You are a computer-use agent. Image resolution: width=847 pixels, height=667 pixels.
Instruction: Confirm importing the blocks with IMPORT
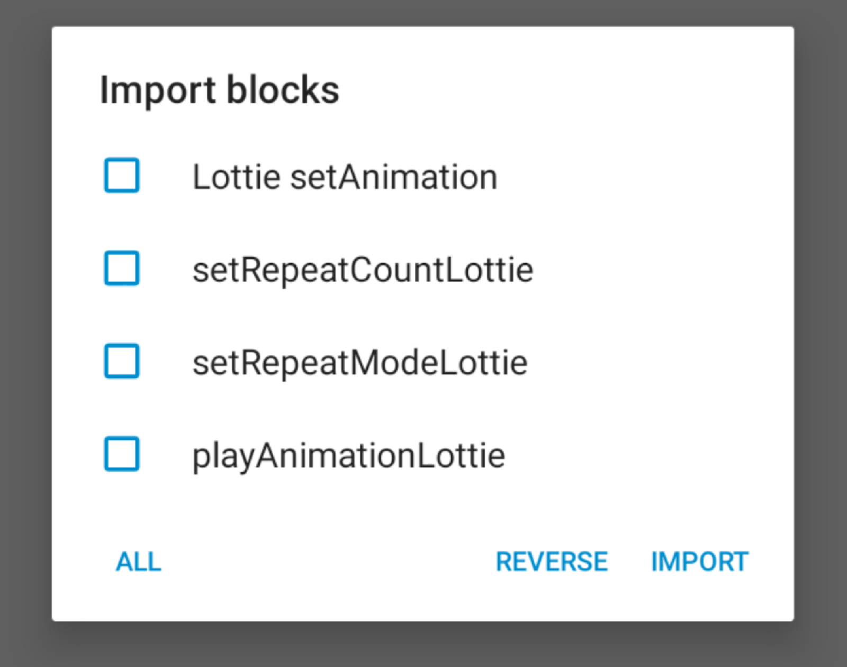pos(699,562)
